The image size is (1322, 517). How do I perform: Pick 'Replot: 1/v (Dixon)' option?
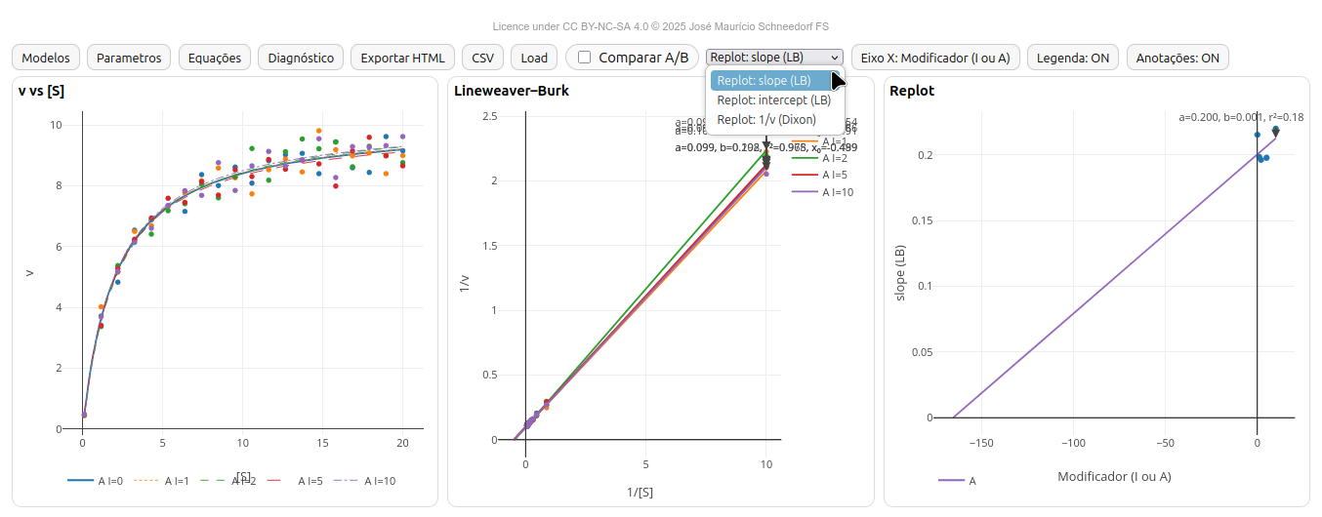(x=766, y=119)
